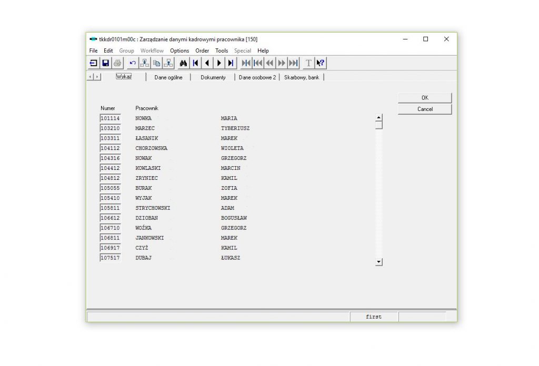Click the greyed T text icon
The height and width of the screenshot is (366, 539).
tap(308, 63)
